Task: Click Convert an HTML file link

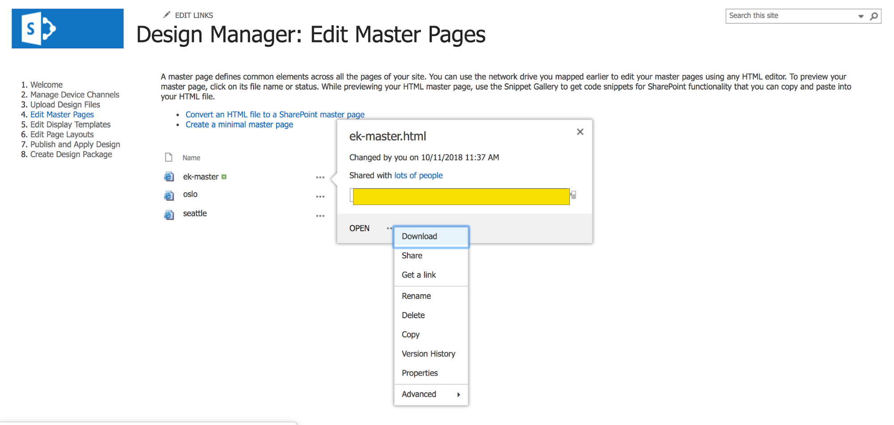Action: [x=275, y=115]
